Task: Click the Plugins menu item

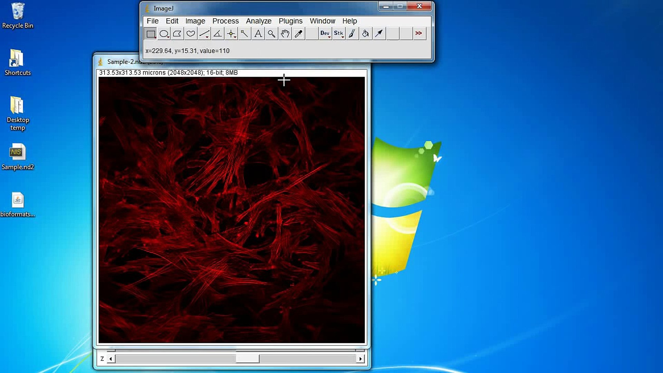Action: pyautogui.click(x=290, y=21)
